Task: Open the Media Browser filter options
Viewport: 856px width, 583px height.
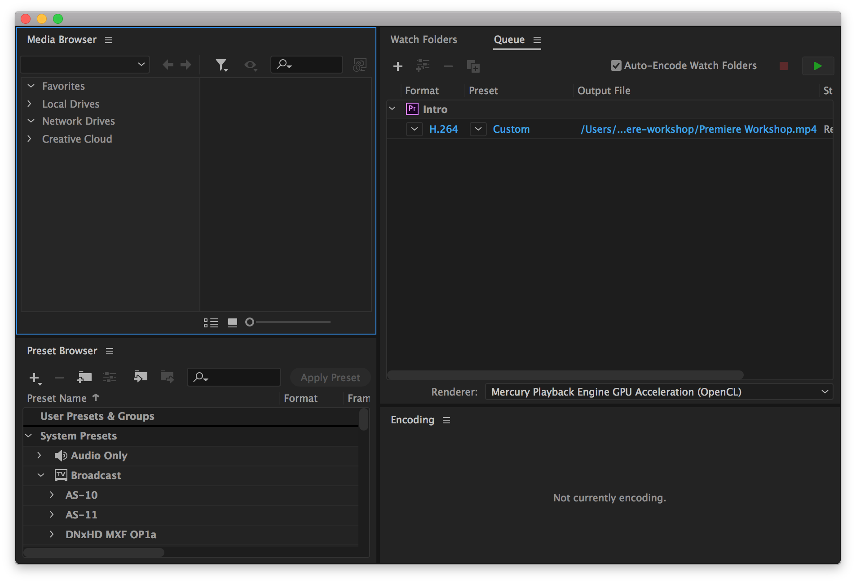Action: (221, 65)
